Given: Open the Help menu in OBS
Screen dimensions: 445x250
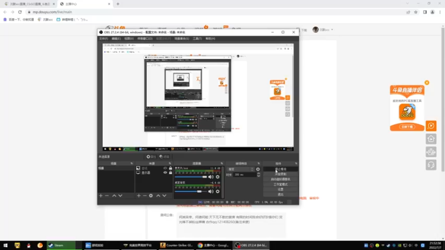Looking at the screenshot, I should point(210,38).
